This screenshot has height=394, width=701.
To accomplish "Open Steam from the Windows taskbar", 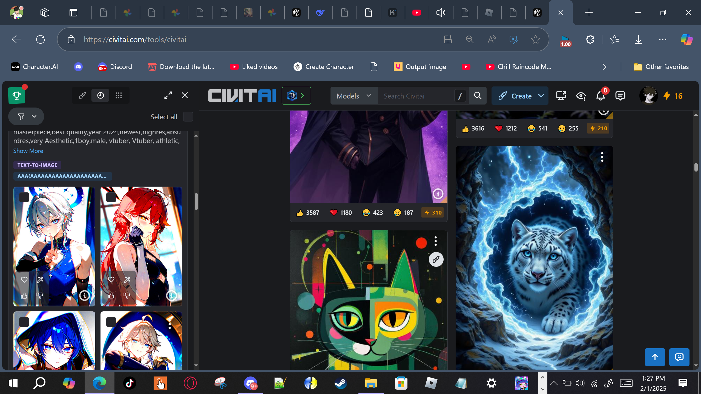I will 341,383.
